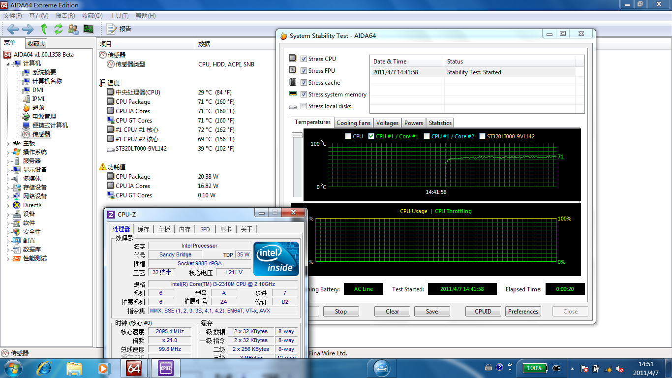
Task: Open the monitor graph icon in toolbar
Action: 89,29
